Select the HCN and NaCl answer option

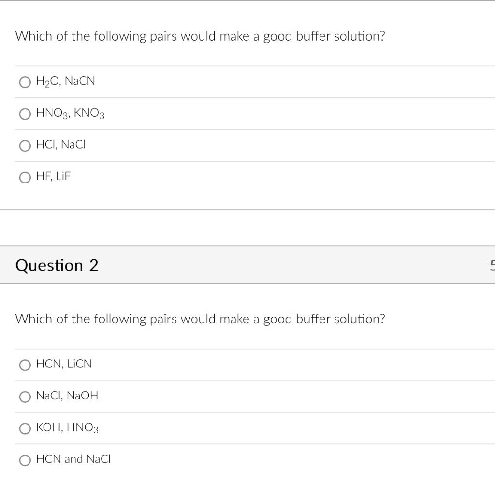click(x=25, y=460)
